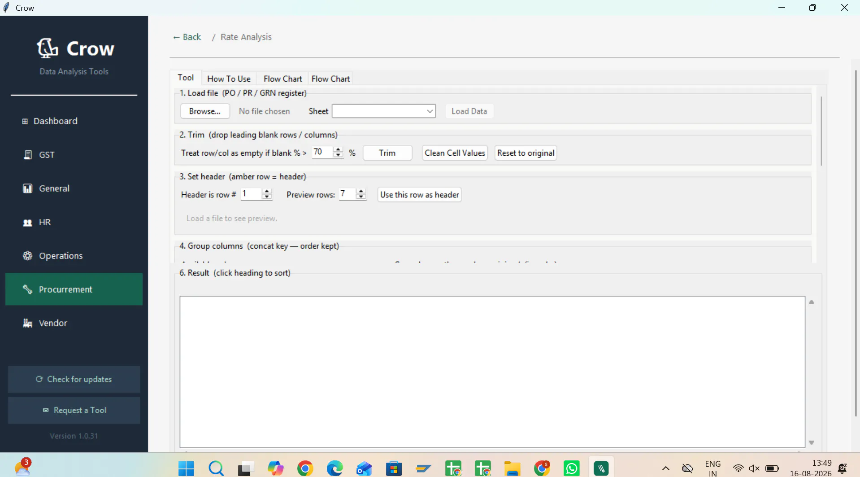Open the GST tools section
Image resolution: width=860 pixels, height=477 pixels.
click(74, 155)
